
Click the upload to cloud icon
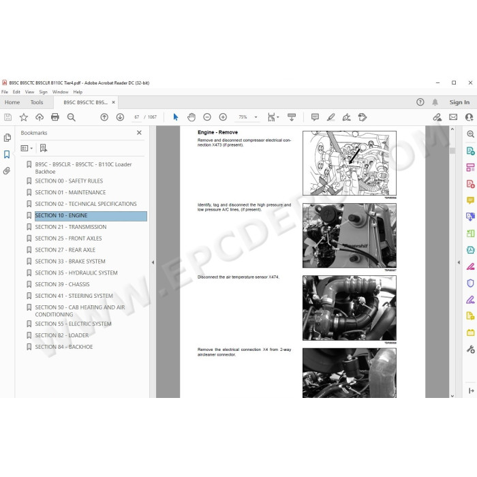click(40, 117)
